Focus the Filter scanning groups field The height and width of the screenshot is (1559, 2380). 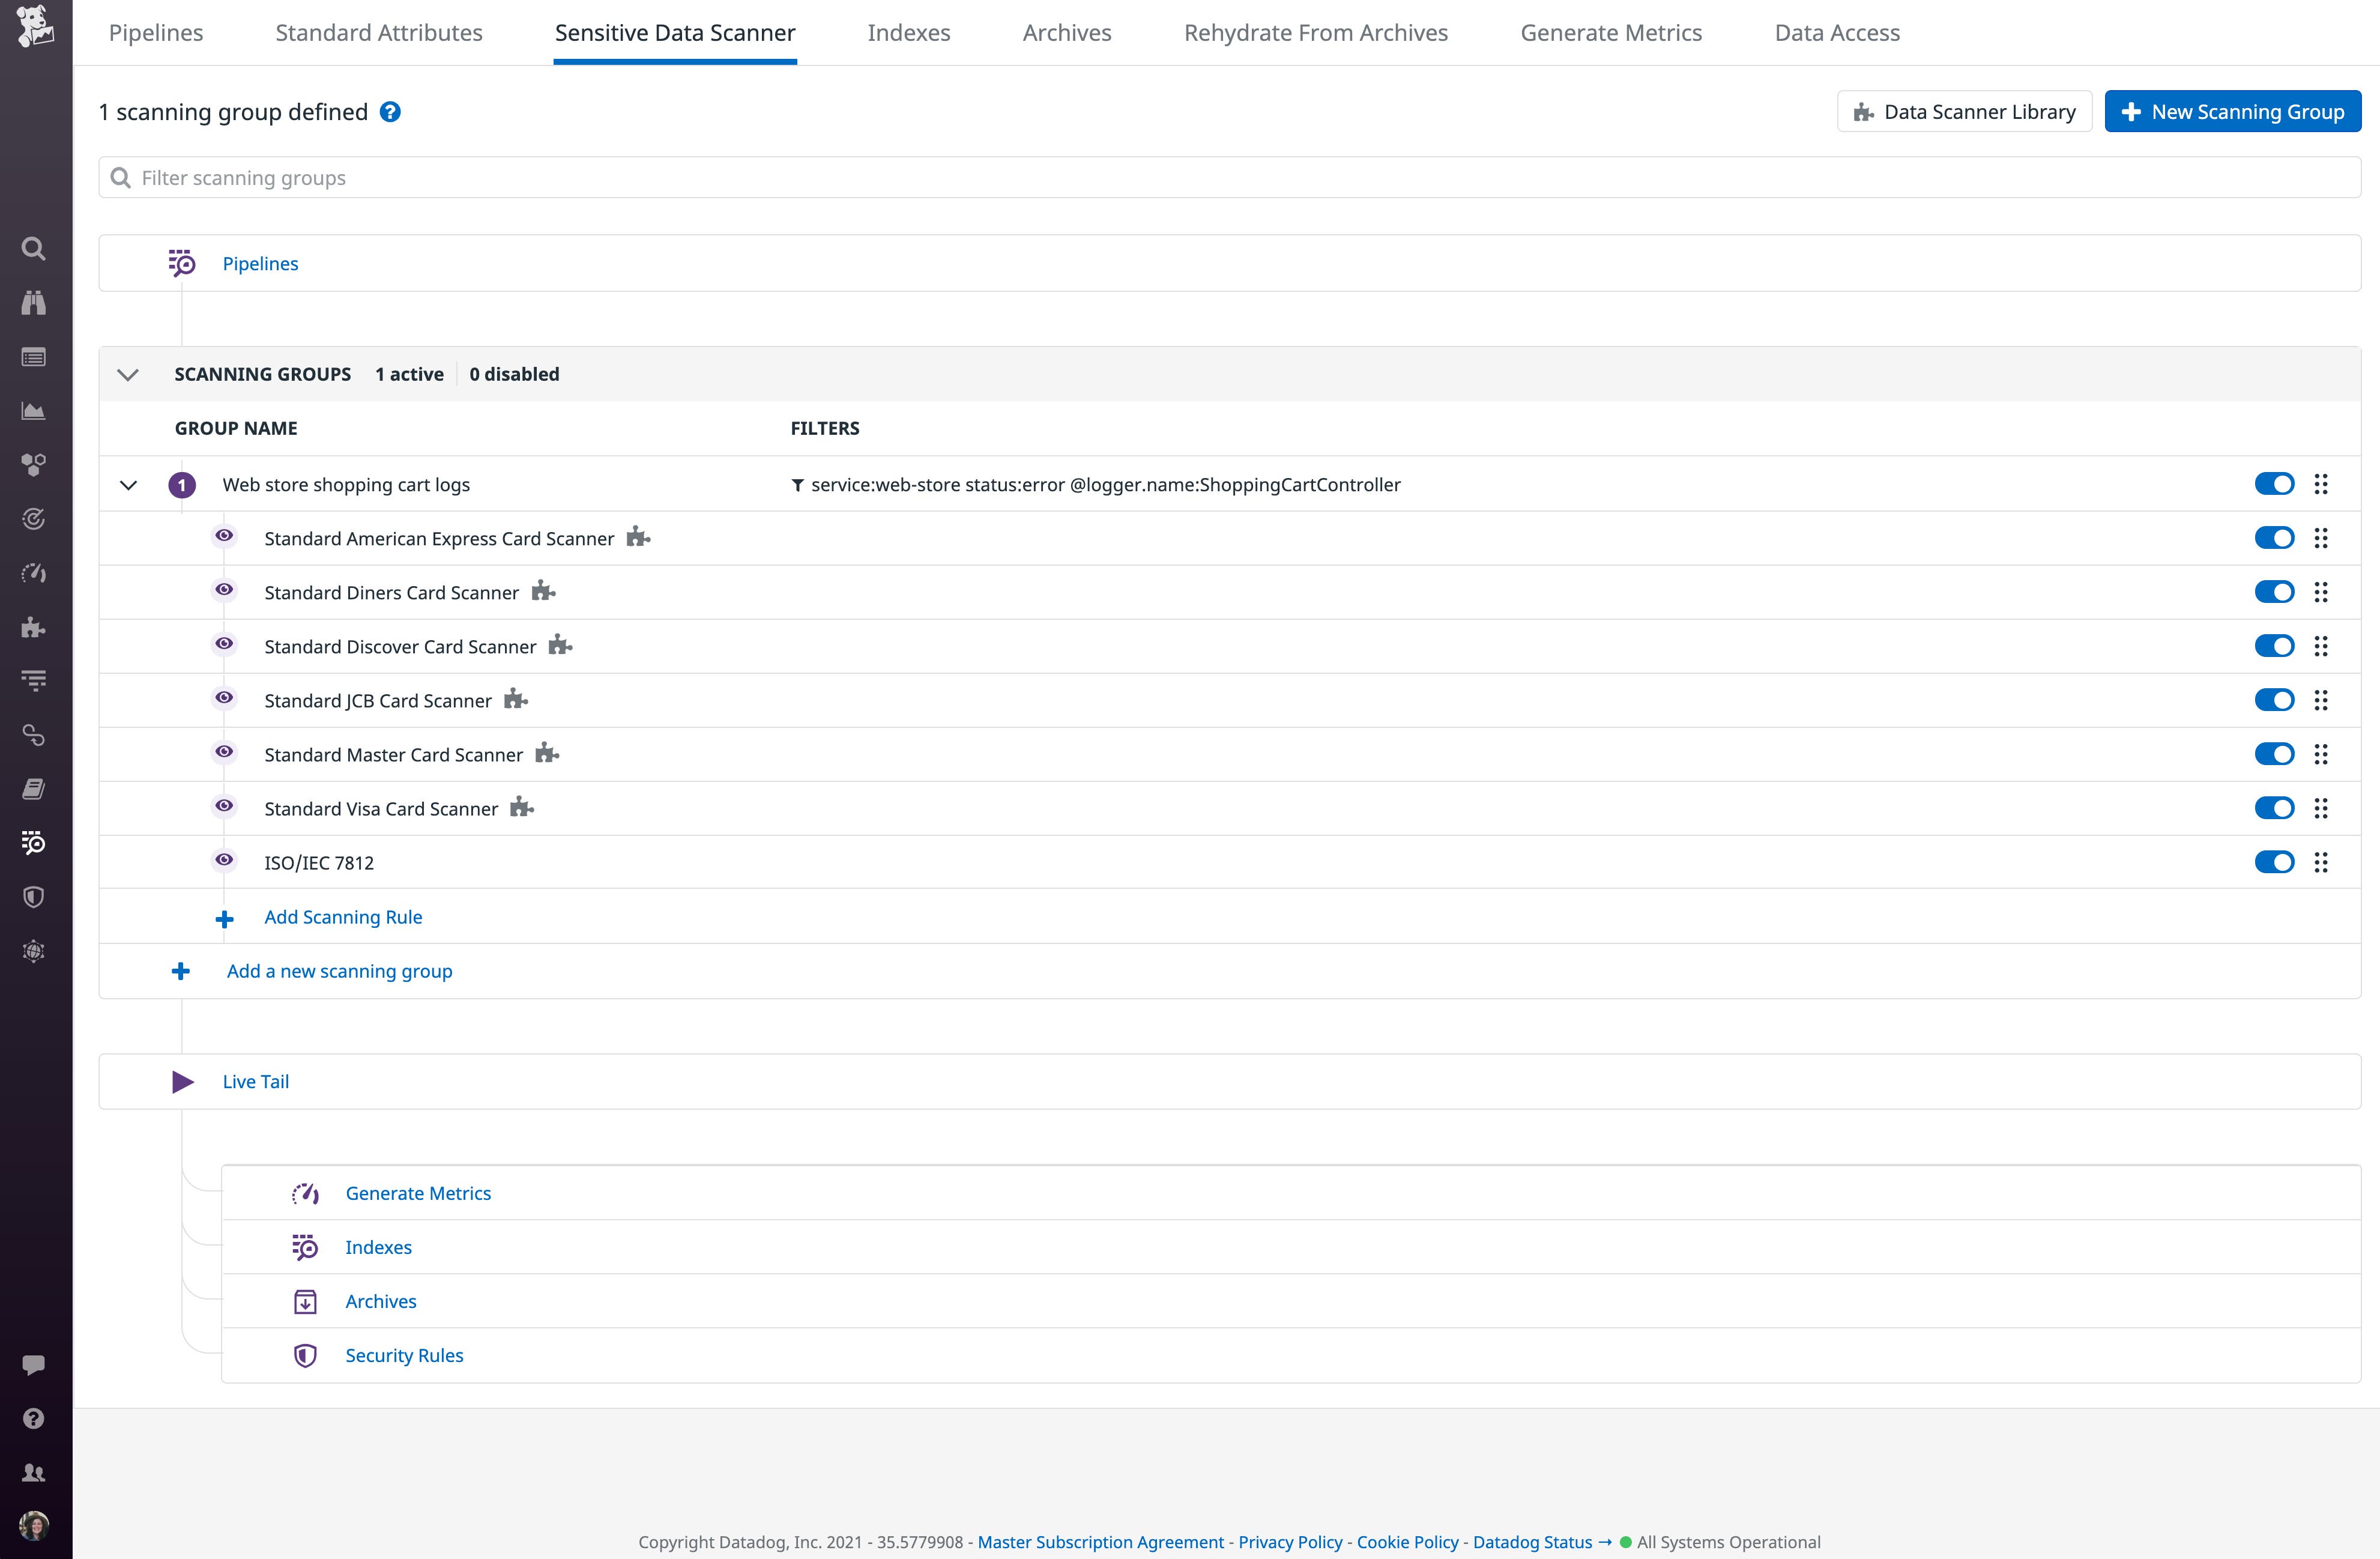[x=1229, y=178]
